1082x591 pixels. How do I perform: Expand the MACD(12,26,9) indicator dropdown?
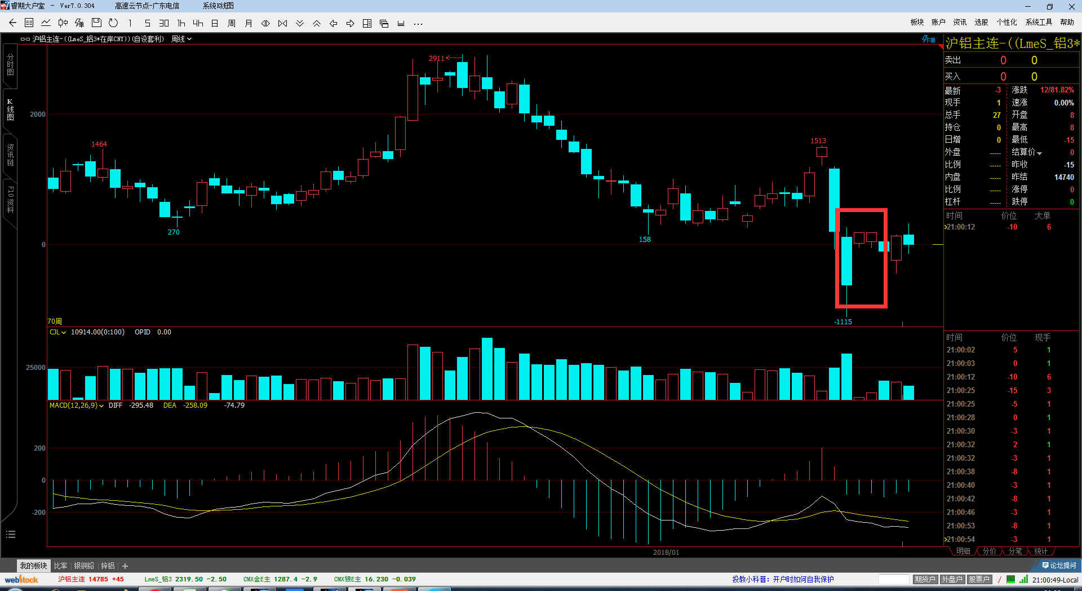coord(76,405)
